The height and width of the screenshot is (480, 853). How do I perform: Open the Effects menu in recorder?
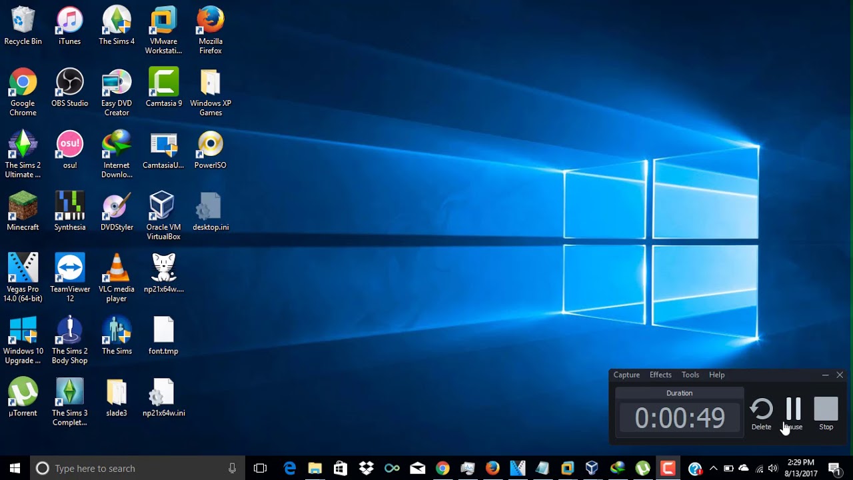(660, 375)
